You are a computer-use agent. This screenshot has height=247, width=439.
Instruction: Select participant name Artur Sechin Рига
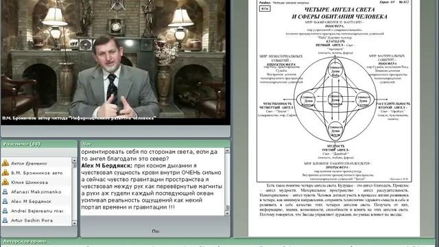(x=32, y=220)
